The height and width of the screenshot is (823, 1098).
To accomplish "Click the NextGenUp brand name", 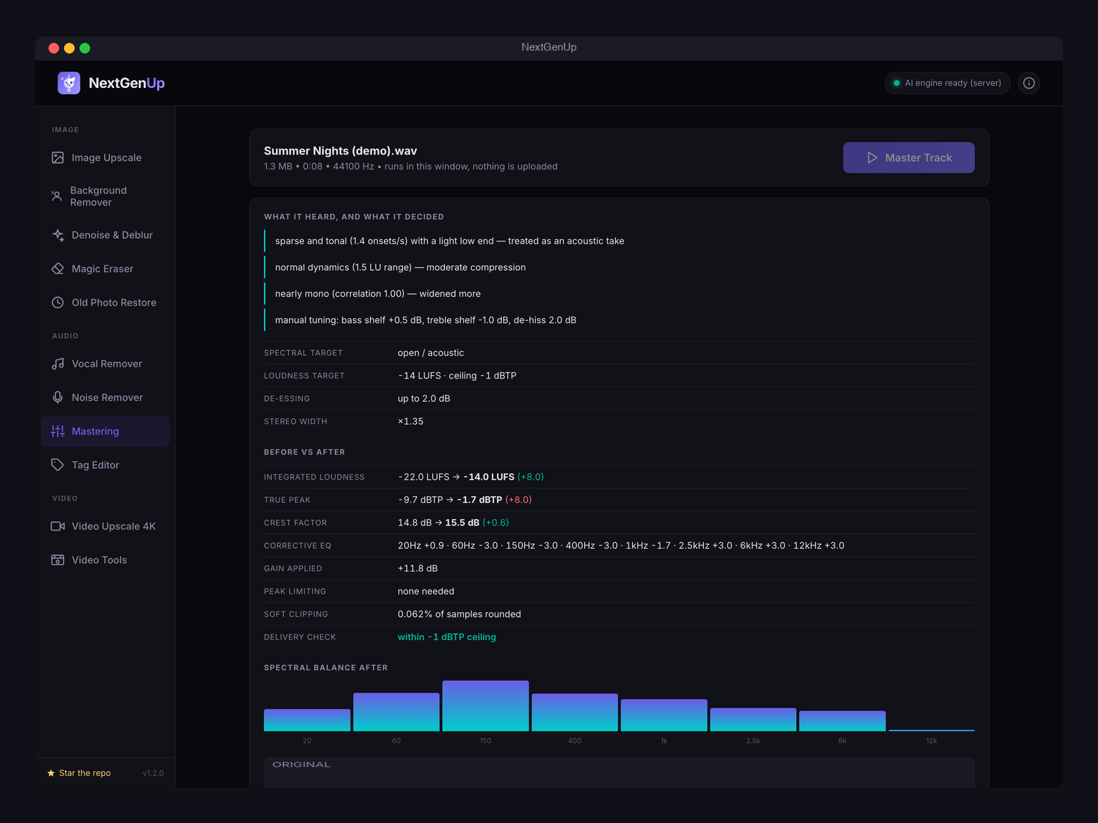I will [x=127, y=83].
